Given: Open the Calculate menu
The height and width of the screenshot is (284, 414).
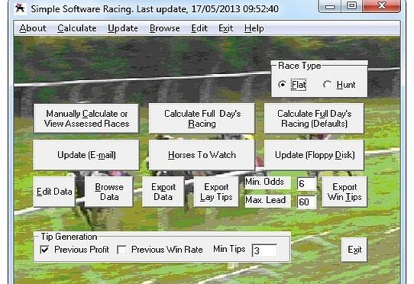Looking at the screenshot, I should point(77,28).
